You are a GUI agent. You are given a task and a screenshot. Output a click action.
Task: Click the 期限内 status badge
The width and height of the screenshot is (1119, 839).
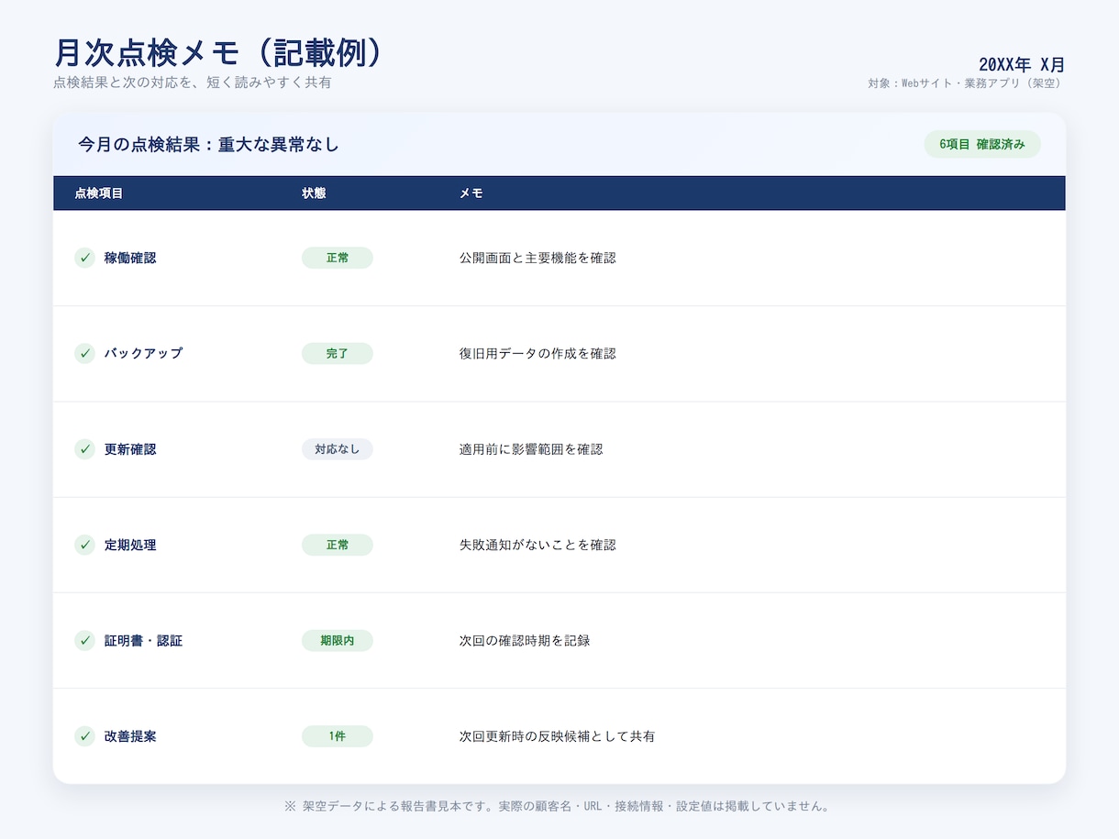point(338,640)
